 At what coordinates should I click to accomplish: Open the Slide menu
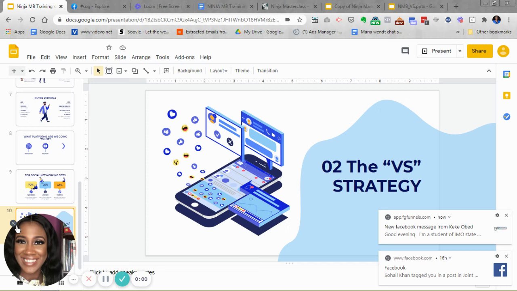(x=120, y=57)
